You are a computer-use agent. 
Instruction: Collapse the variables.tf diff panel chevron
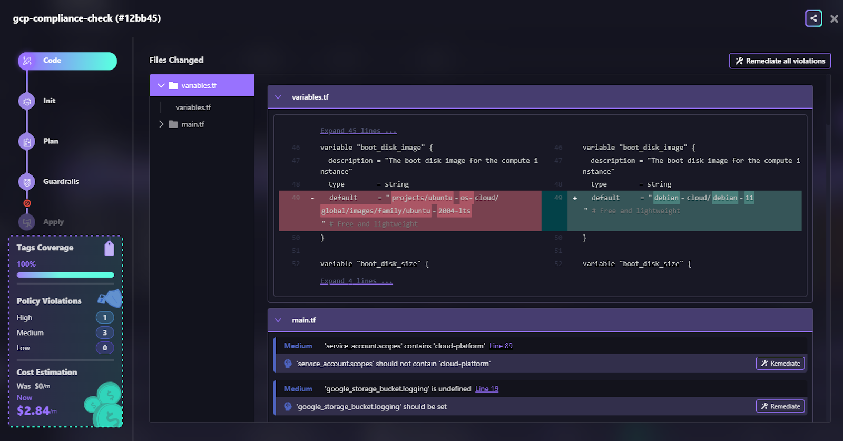pyautogui.click(x=278, y=97)
